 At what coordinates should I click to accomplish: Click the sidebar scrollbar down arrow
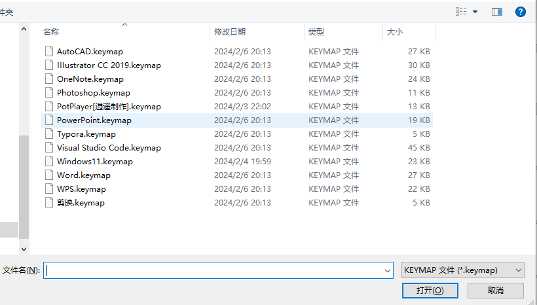pos(24,249)
